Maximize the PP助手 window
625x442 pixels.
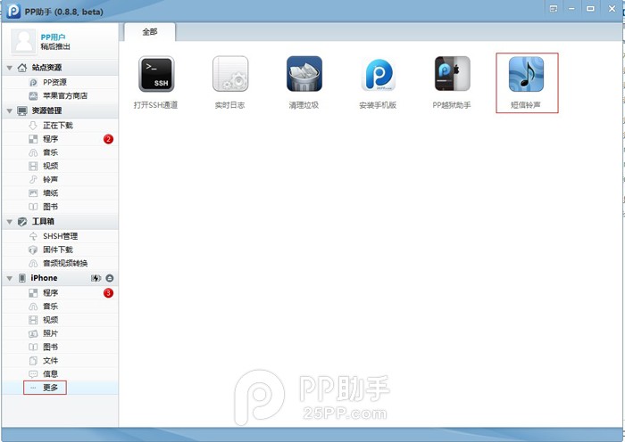tap(590, 9)
